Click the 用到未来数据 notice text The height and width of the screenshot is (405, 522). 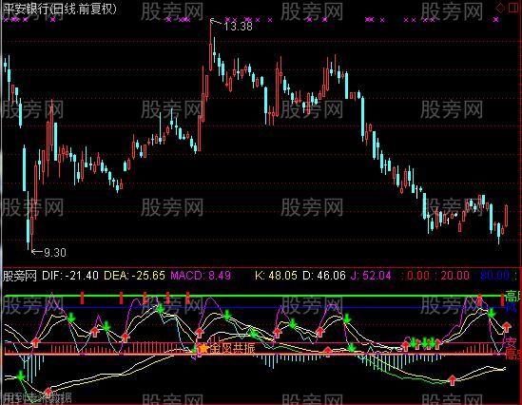tap(37, 397)
